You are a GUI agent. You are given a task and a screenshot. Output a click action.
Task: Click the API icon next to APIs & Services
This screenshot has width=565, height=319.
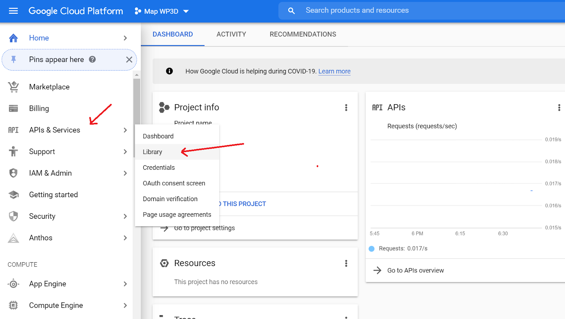click(13, 130)
